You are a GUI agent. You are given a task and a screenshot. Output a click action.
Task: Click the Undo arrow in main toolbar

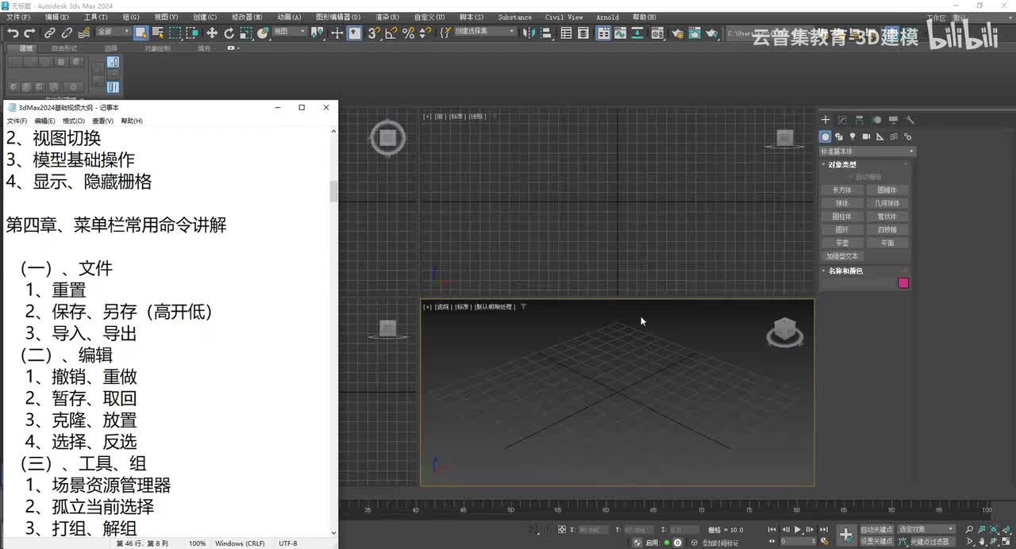13,33
